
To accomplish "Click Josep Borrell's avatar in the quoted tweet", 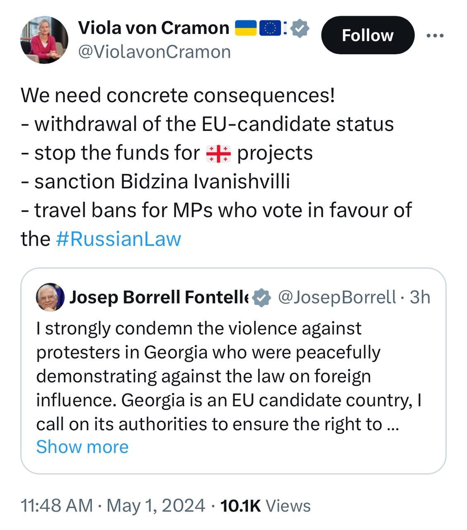I will pos(50,297).
